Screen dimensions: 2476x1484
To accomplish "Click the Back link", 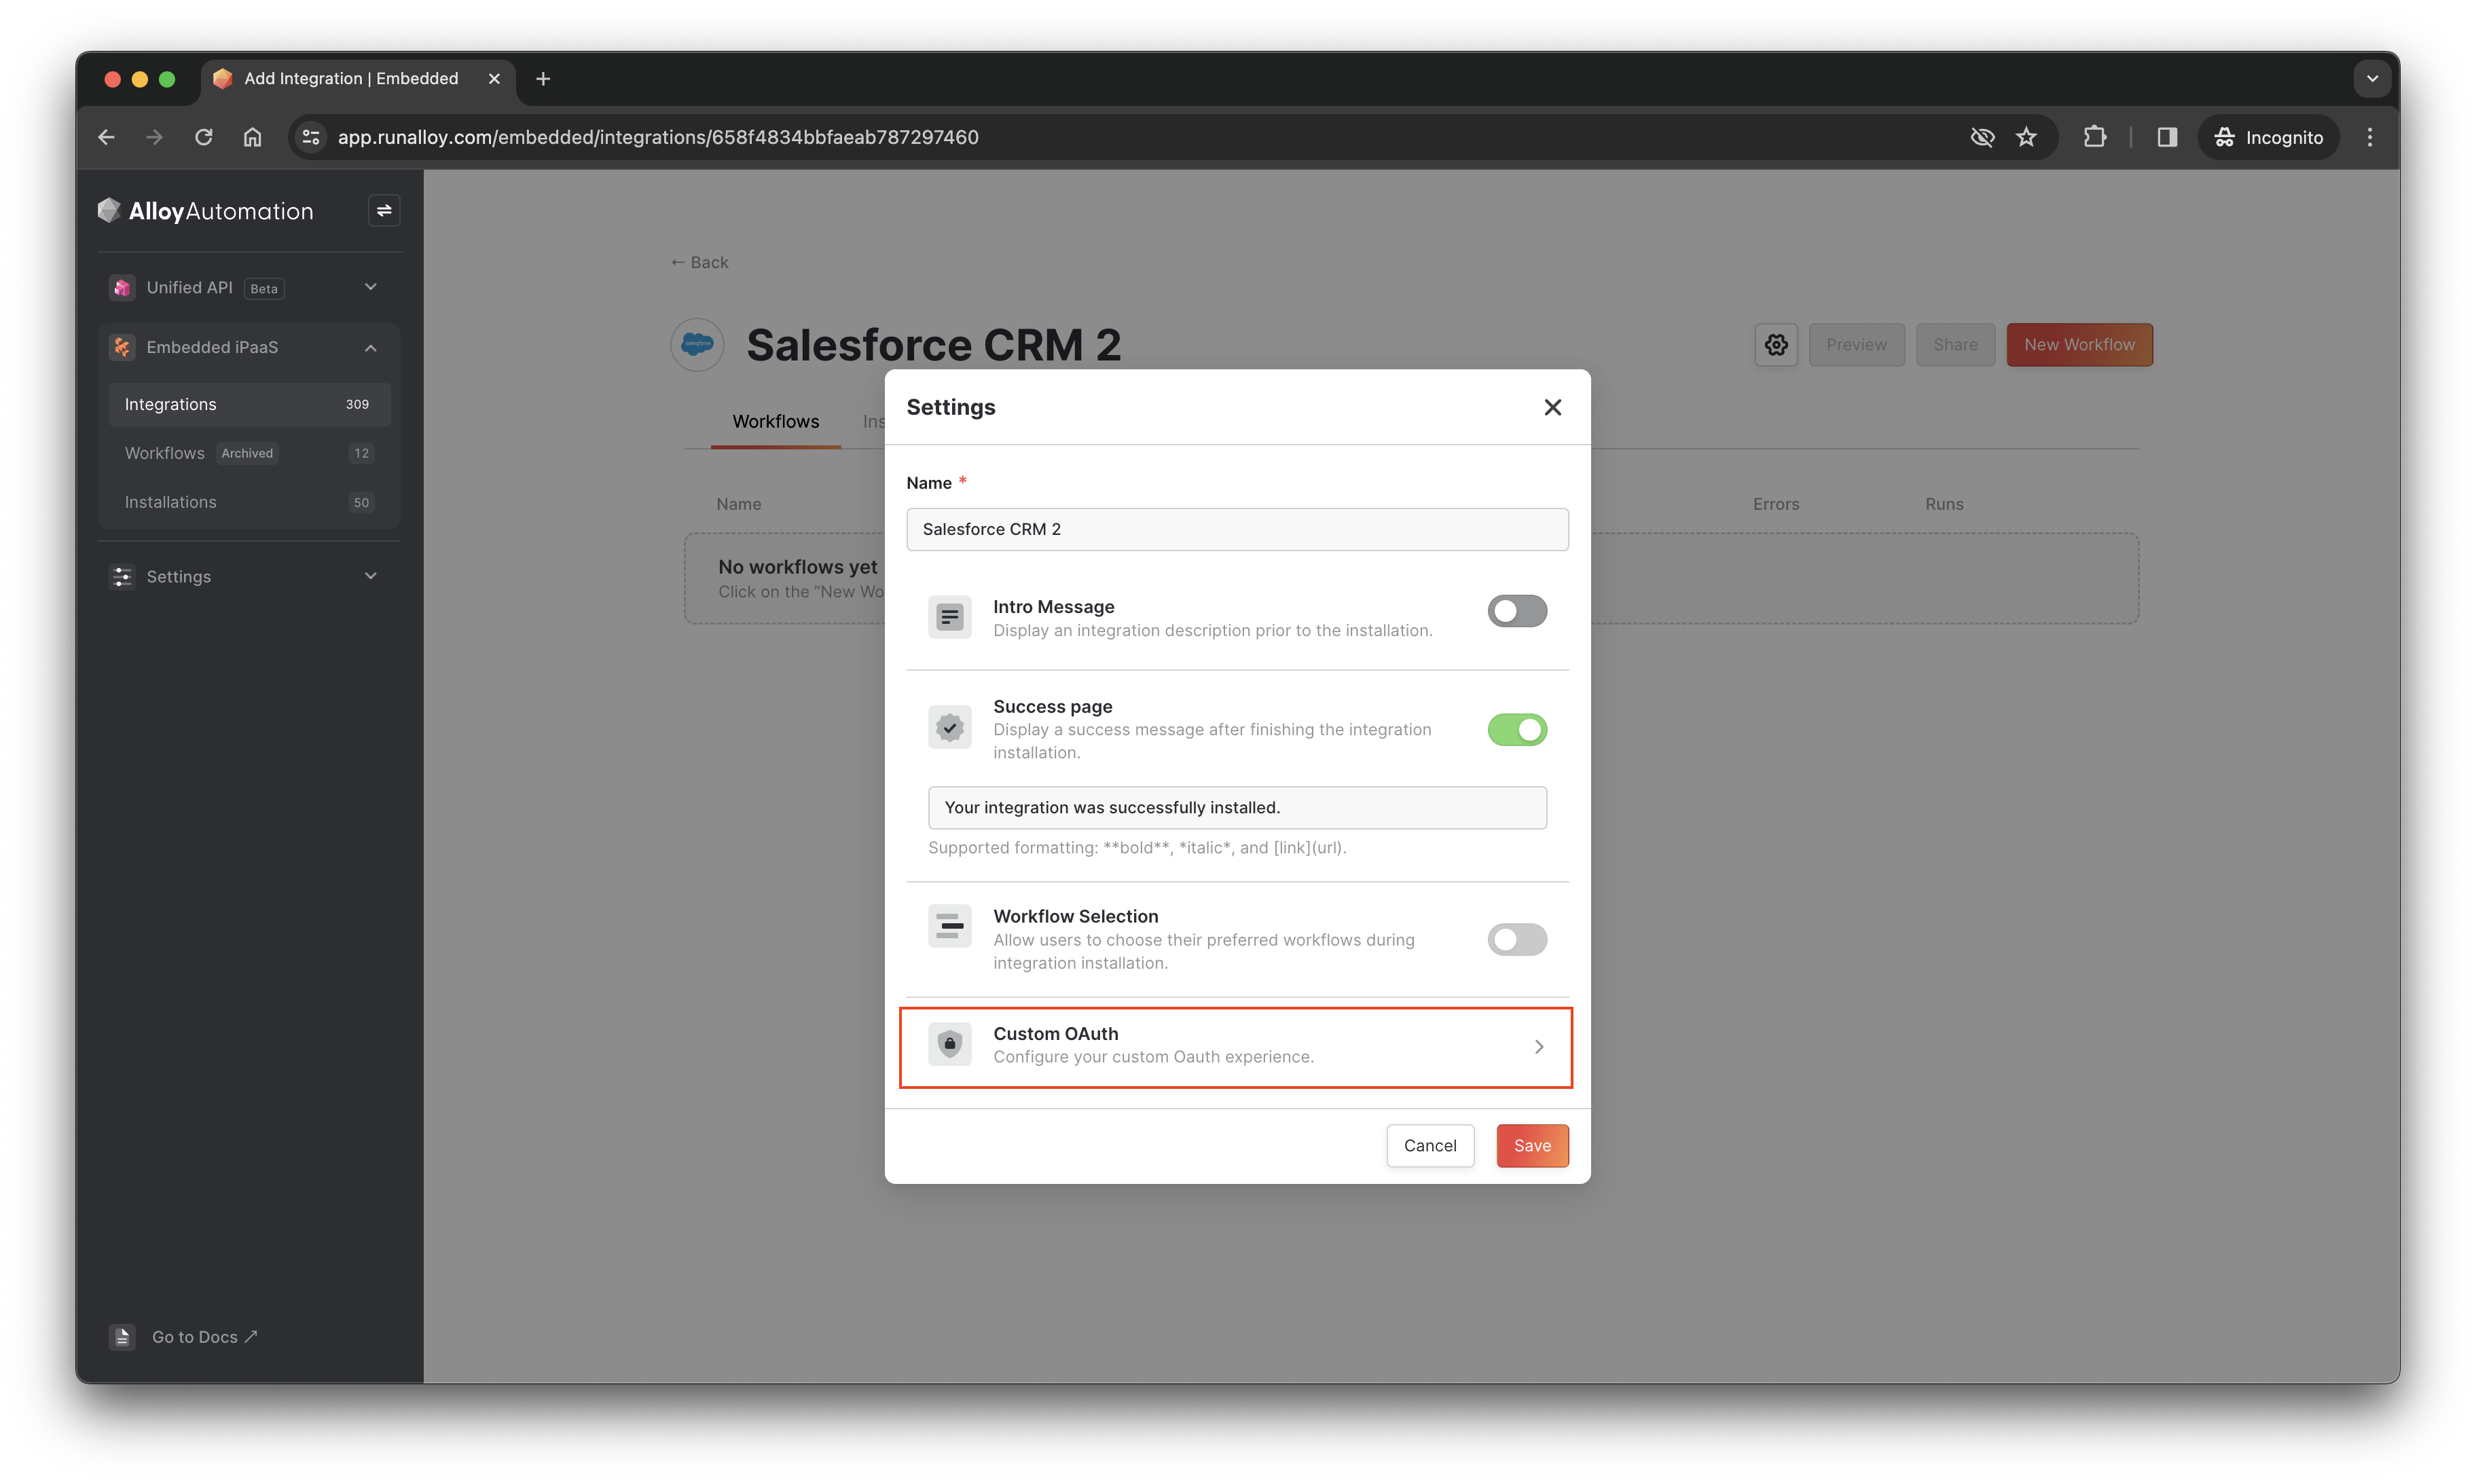I will (x=699, y=262).
